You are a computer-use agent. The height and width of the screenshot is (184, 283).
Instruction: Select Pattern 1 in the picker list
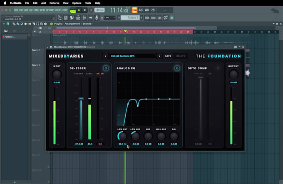click(15, 37)
